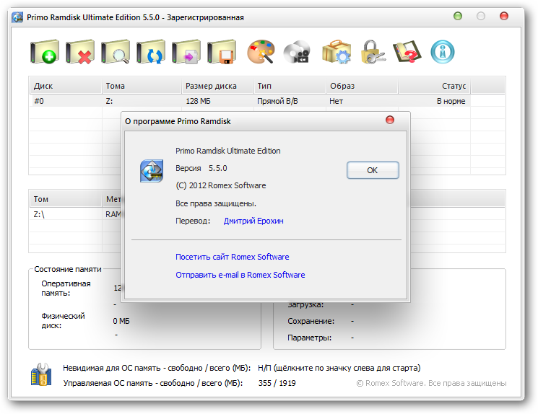Click the Образ column header
The height and width of the screenshot is (414, 538).
(x=363, y=86)
